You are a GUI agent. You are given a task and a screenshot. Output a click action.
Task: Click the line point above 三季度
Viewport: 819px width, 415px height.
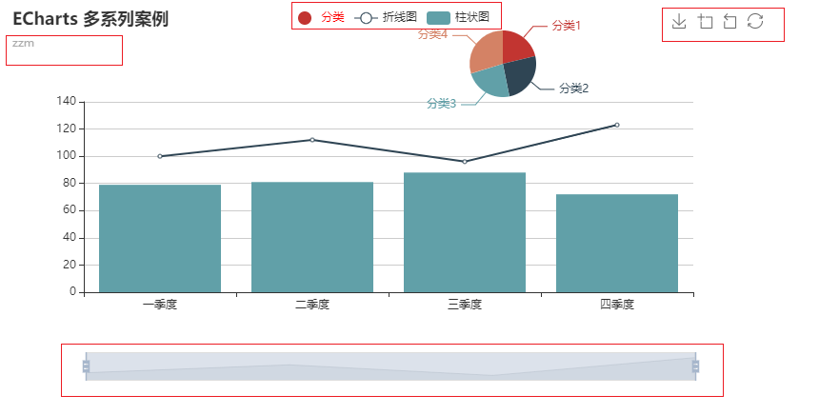[465, 162]
